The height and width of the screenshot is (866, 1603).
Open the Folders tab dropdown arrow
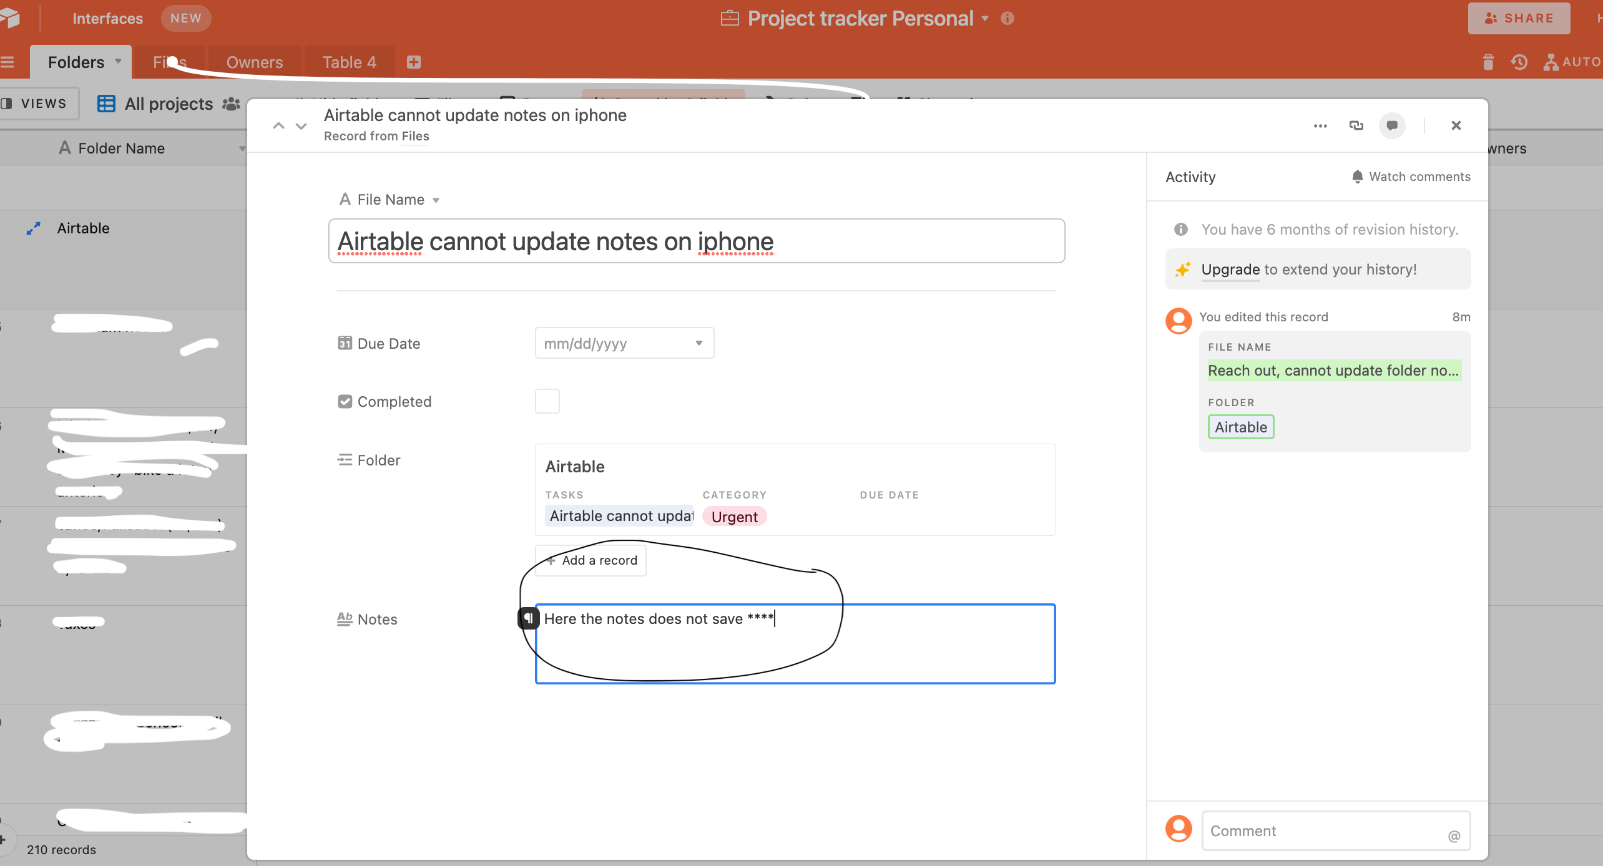click(118, 62)
